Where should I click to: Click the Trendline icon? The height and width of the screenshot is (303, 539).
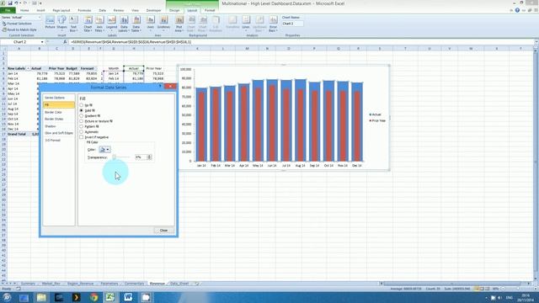pyautogui.click(x=232, y=23)
